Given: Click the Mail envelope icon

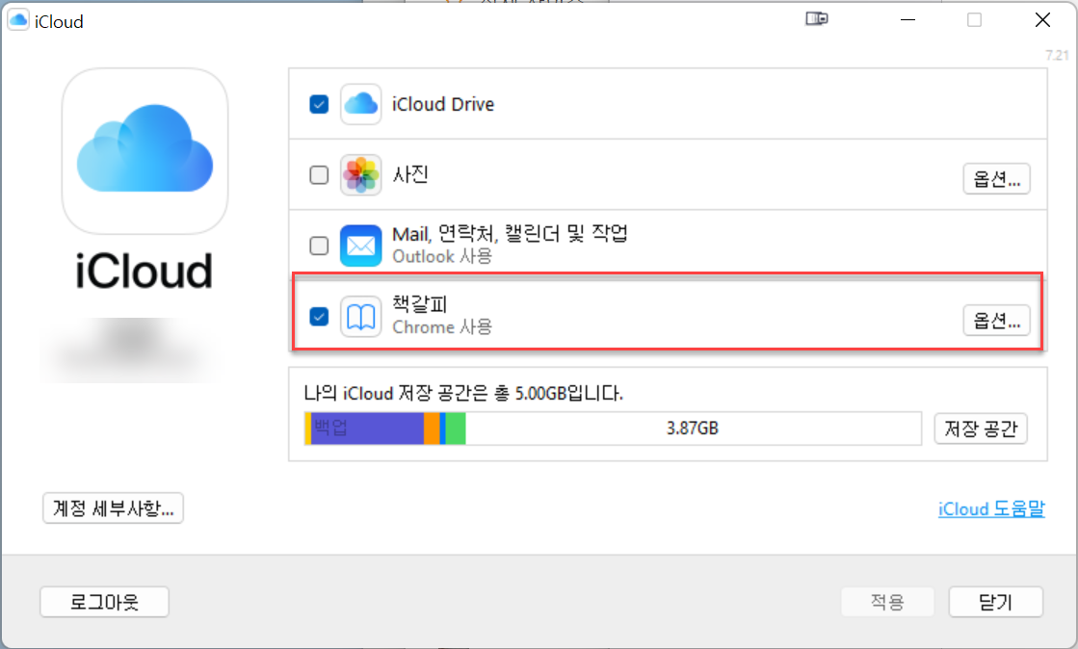Looking at the screenshot, I should coord(361,246).
